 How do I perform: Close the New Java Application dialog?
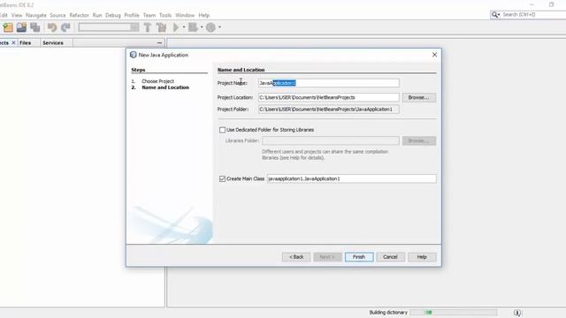[434, 55]
